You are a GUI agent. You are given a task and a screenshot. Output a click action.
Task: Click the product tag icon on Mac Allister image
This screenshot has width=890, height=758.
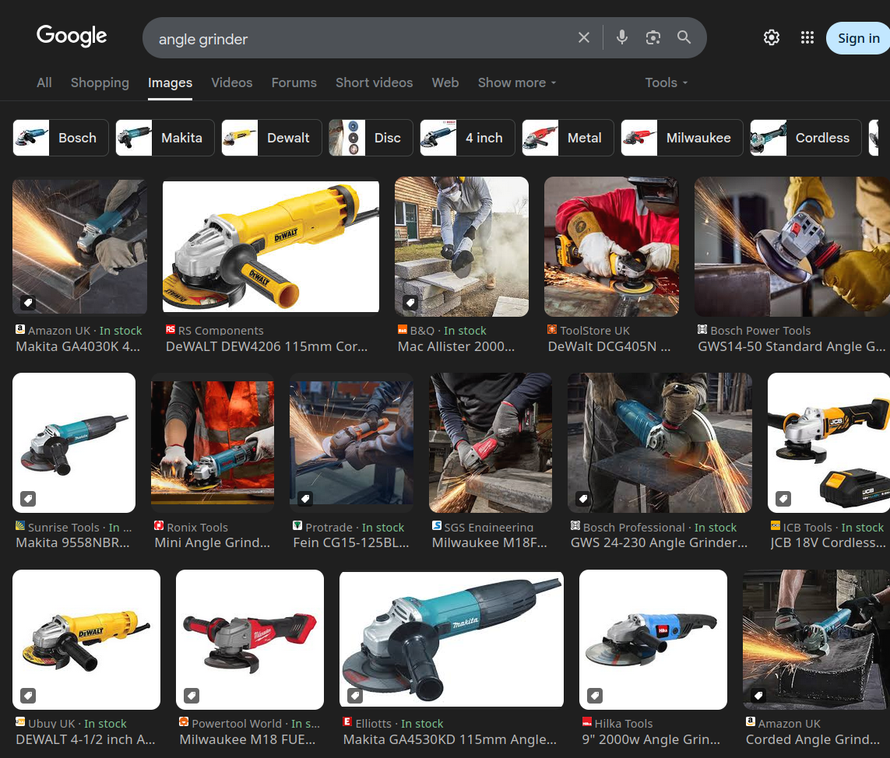410,303
